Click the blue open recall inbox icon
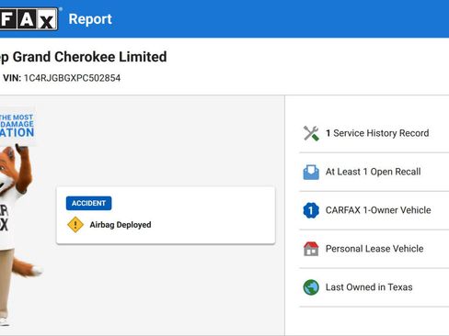Image resolution: width=449 pixels, height=336 pixels. (x=311, y=172)
